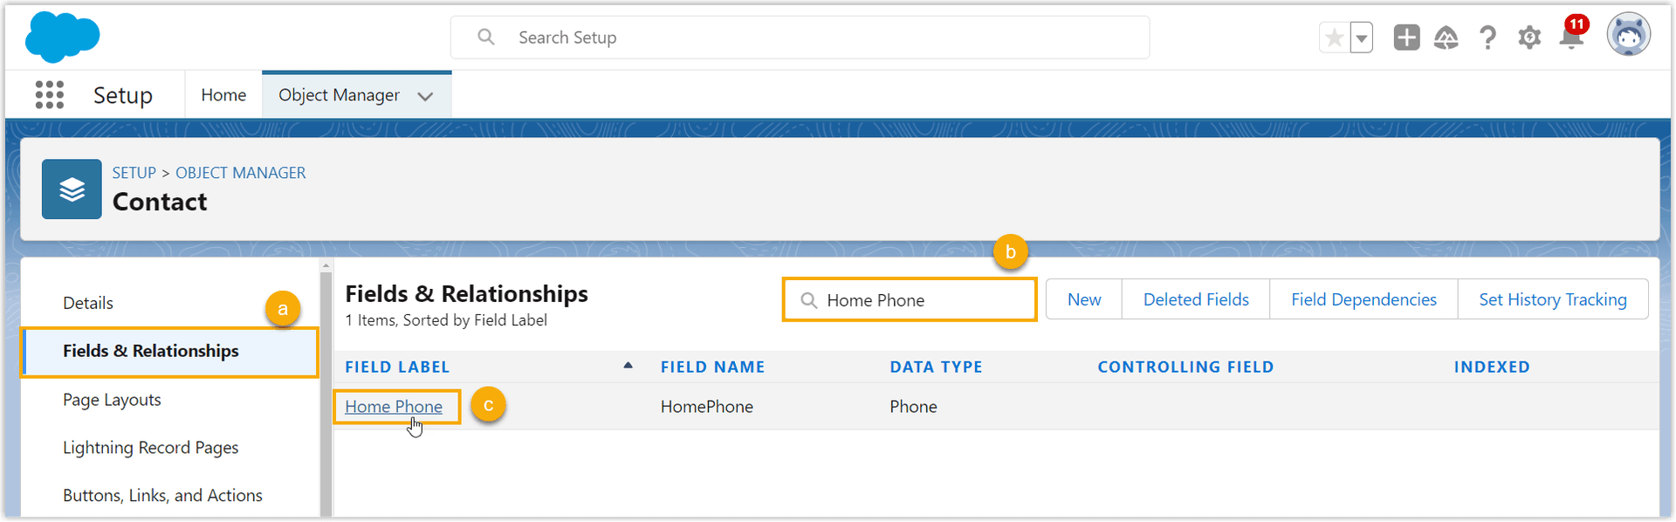Sort by the Field Label column
Viewport: 1676px width, 522px height.
397,367
